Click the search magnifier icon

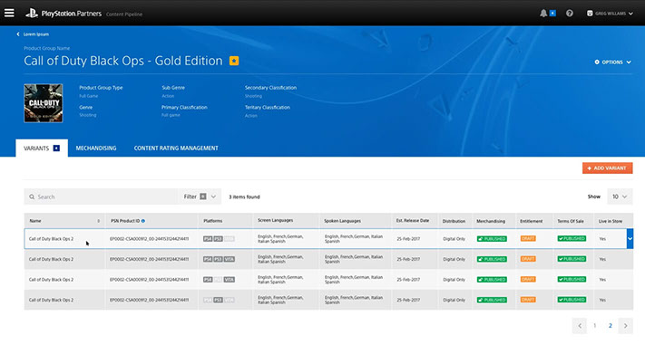point(32,196)
